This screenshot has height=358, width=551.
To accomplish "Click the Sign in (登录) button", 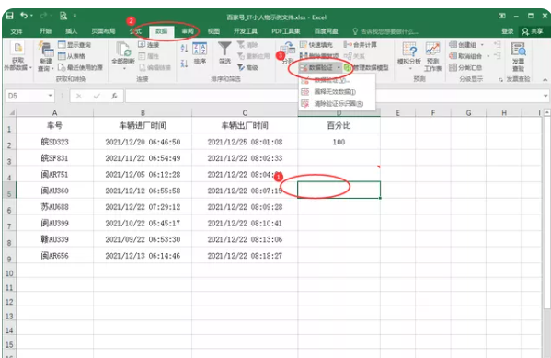I will pos(507,31).
